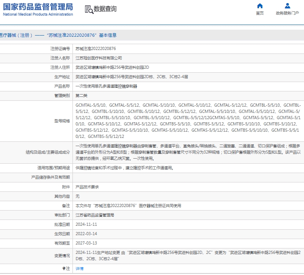Click approving department 江苏省药品监督管理局

click(95, 215)
